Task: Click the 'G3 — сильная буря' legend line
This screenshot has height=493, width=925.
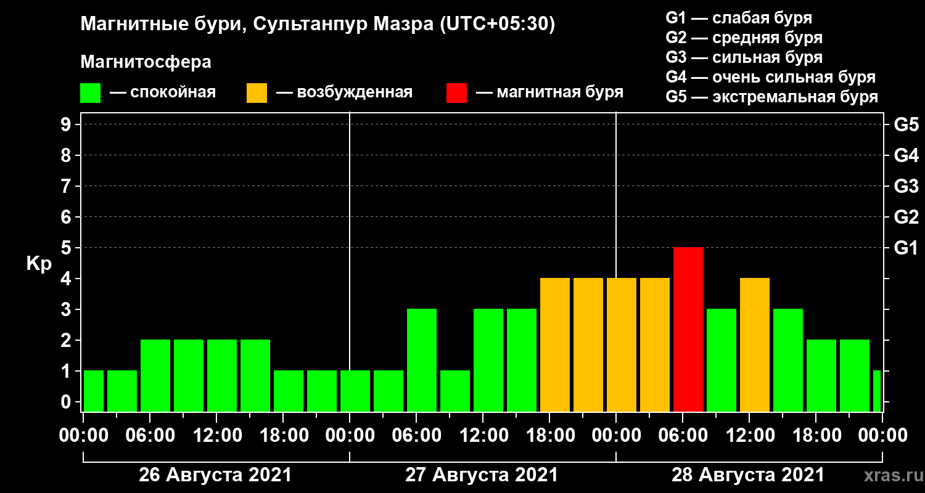Action: coord(744,57)
